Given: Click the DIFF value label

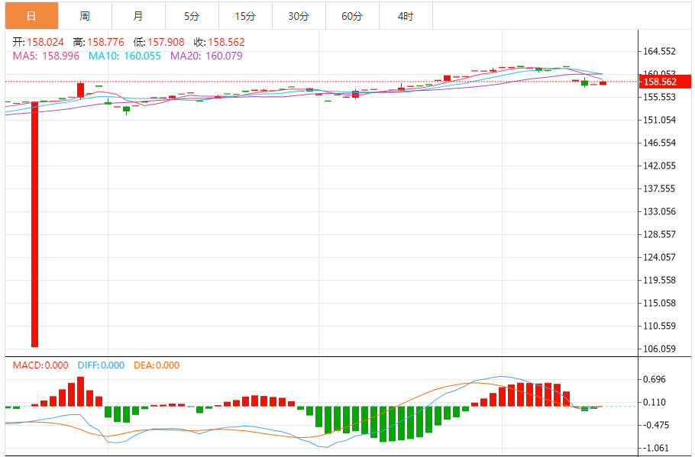Looking at the screenshot, I should click(x=101, y=365).
